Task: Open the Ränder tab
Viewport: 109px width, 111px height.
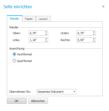Action: pyautogui.click(x=15, y=19)
